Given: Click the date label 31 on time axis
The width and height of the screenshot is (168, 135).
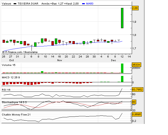Looking at the screenshot, I should pyautogui.click(x=17, y=56).
